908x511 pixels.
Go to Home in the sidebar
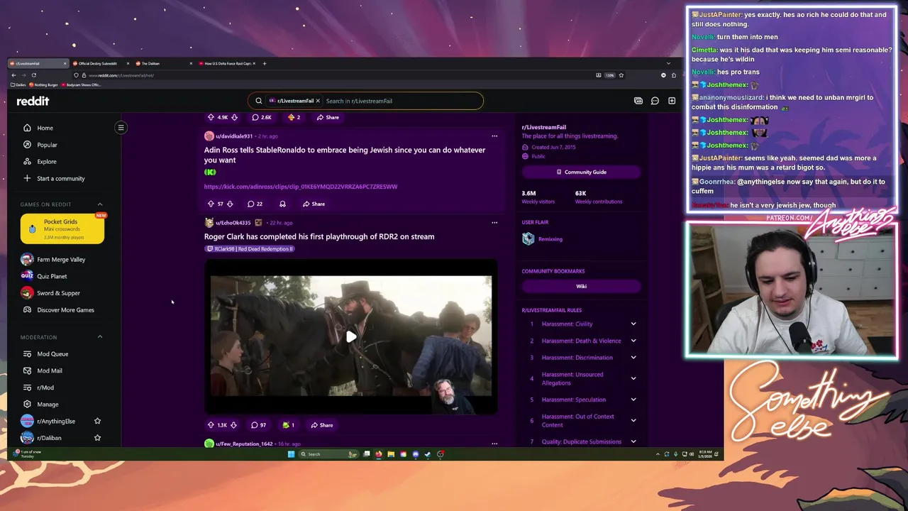point(45,128)
